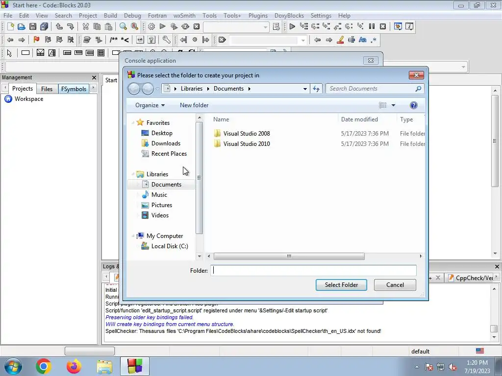The height and width of the screenshot is (376, 502).
Task: Open the Settings menu
Action: (321, 16)
